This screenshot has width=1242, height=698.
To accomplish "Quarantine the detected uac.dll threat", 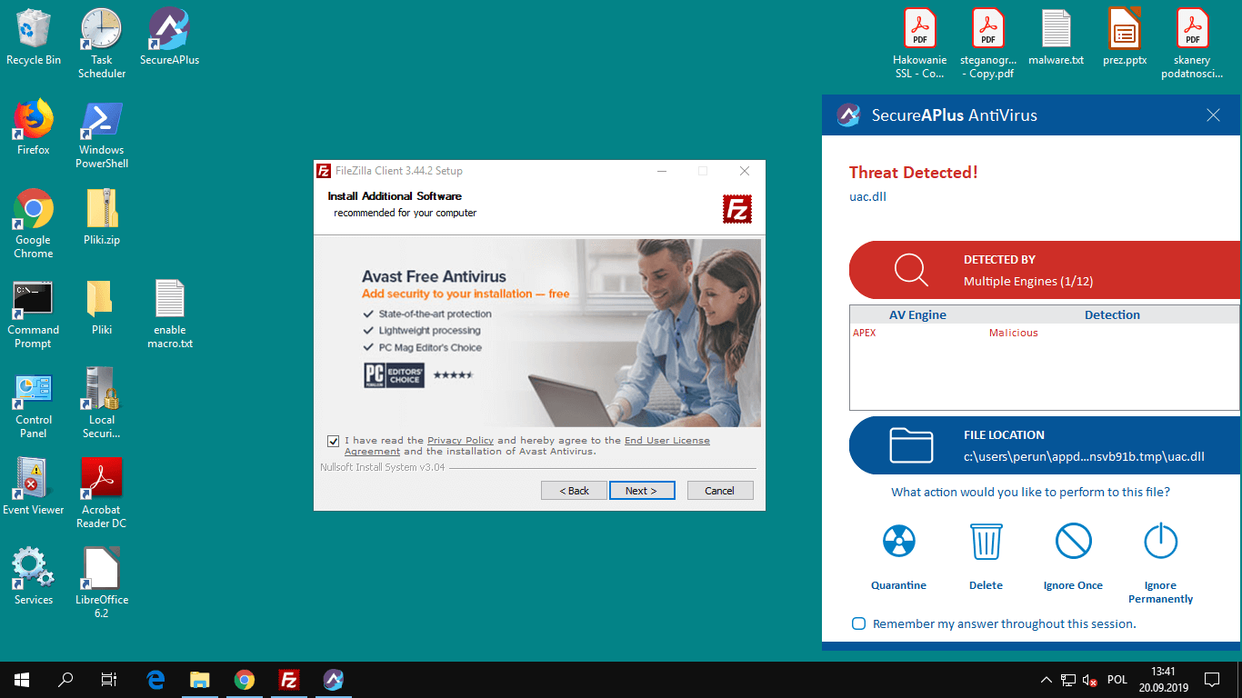I will [x=899, y=556].
